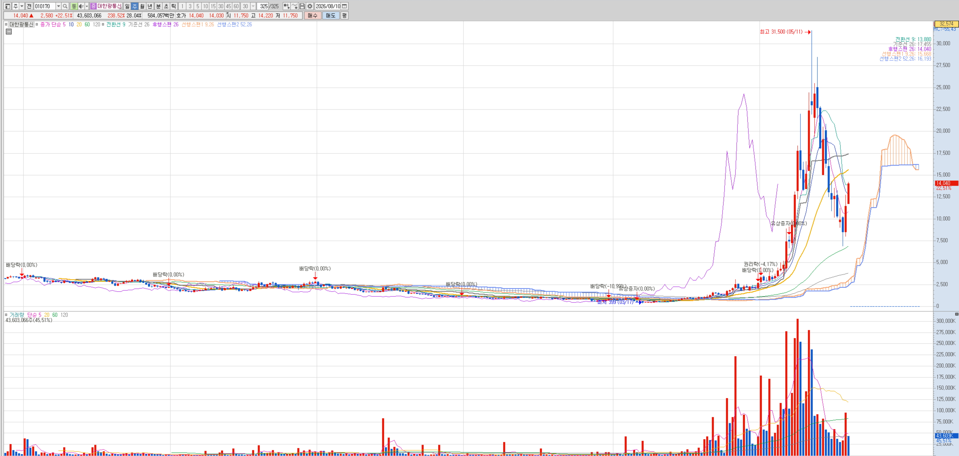Select the 10 interval preset

tap(206, 6)
